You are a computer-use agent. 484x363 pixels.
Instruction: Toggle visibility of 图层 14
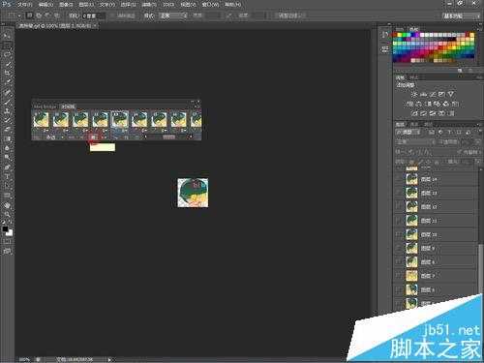click(400, 179)
